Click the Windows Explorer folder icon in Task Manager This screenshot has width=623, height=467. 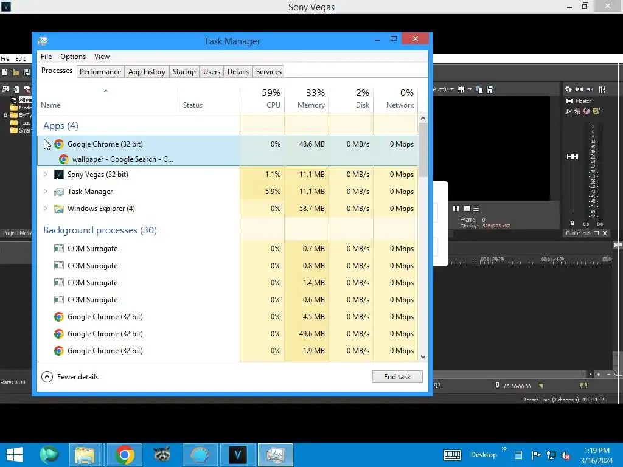[x=59, y=209]
